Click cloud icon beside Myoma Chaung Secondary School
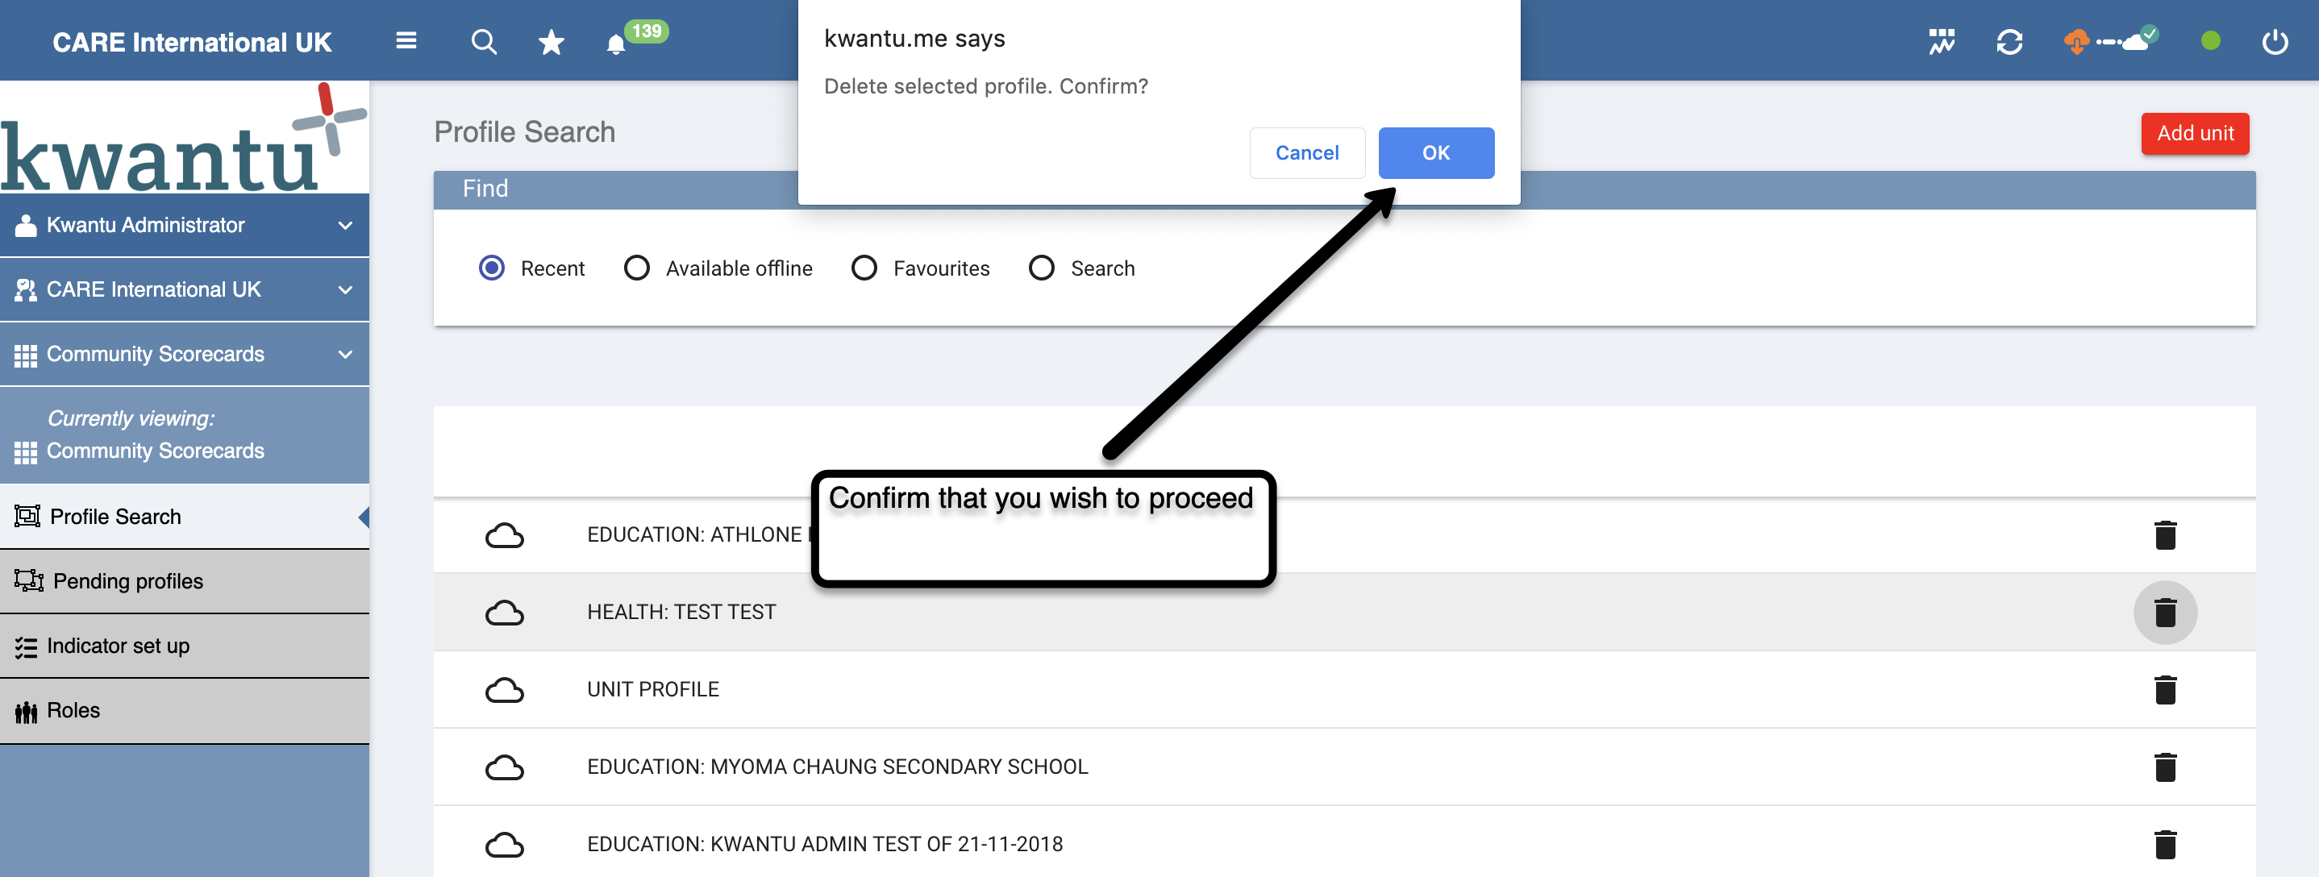 pos(504,767)
